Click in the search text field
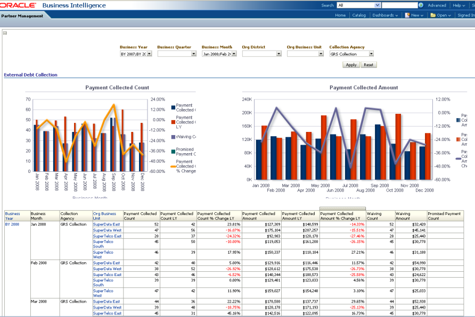This screenshot has width=475, height=317. point(399,5)
